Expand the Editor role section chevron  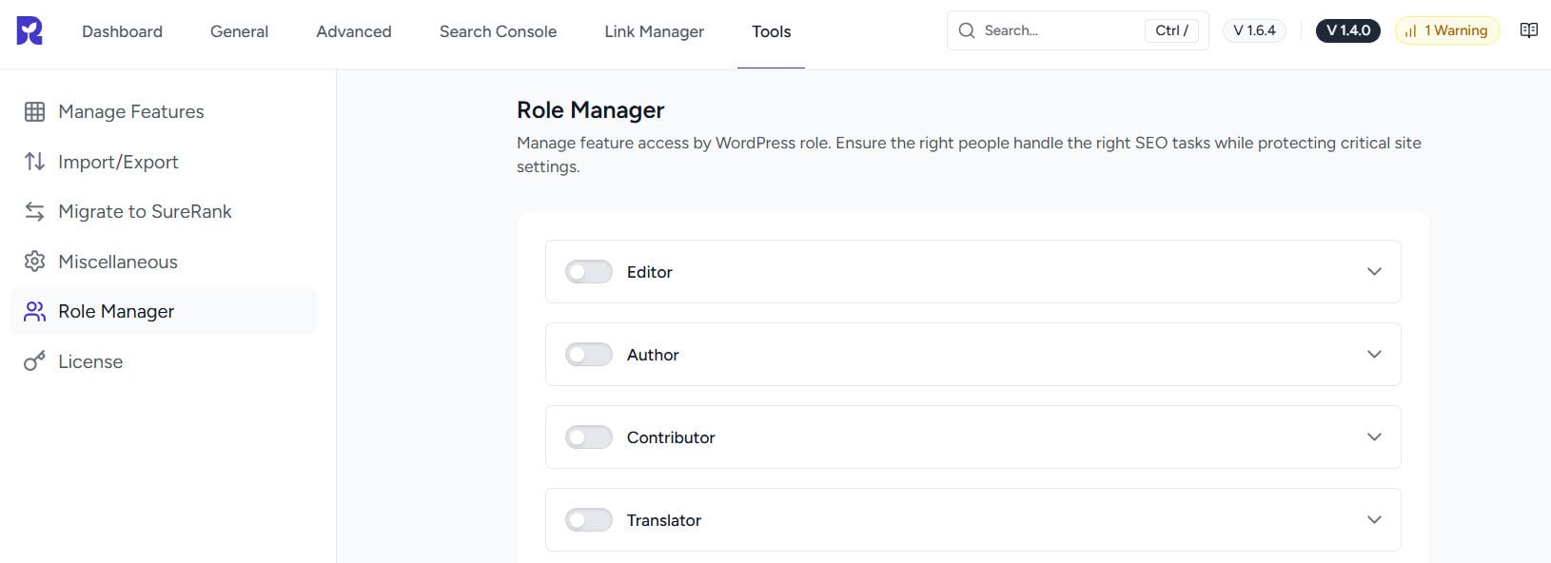click(1374, 272)
